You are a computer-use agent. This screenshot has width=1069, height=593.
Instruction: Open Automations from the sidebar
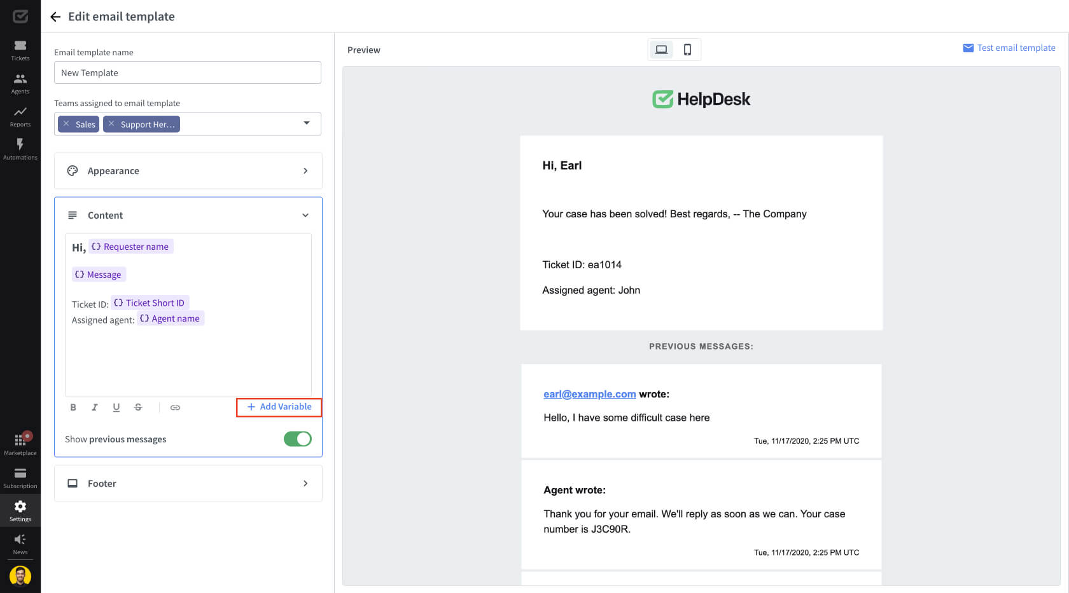coord(20,149)
